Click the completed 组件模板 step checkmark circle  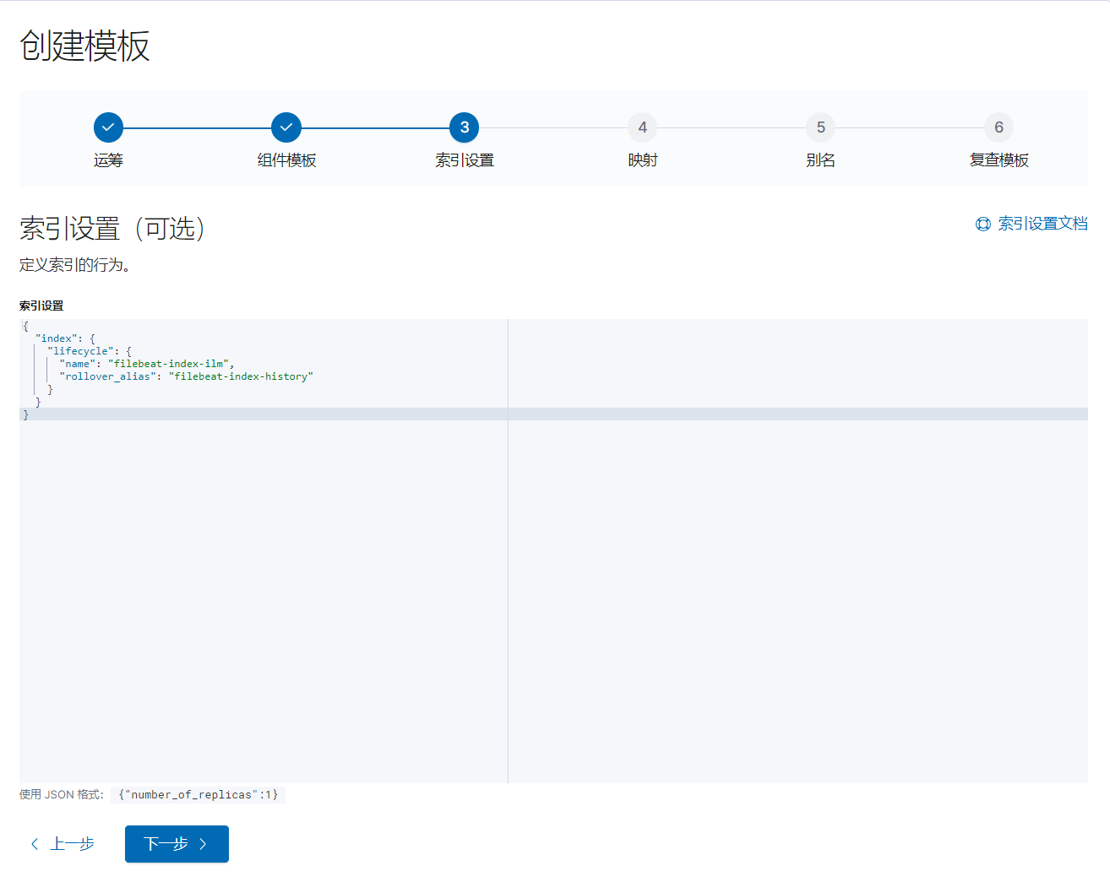pyautogui.click(x=286, y=127)
